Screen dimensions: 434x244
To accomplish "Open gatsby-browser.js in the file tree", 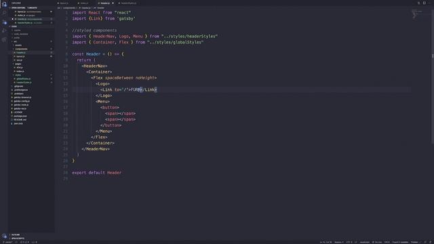I will (x=22, y=98).
